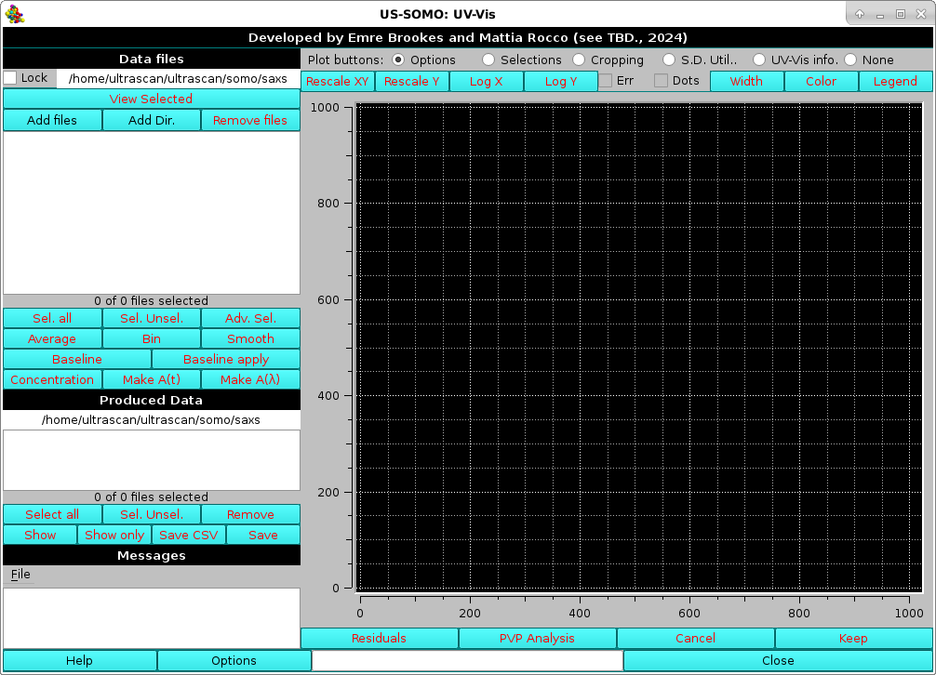
Task: Run PVP Analysis
Action: coord(538,638)
